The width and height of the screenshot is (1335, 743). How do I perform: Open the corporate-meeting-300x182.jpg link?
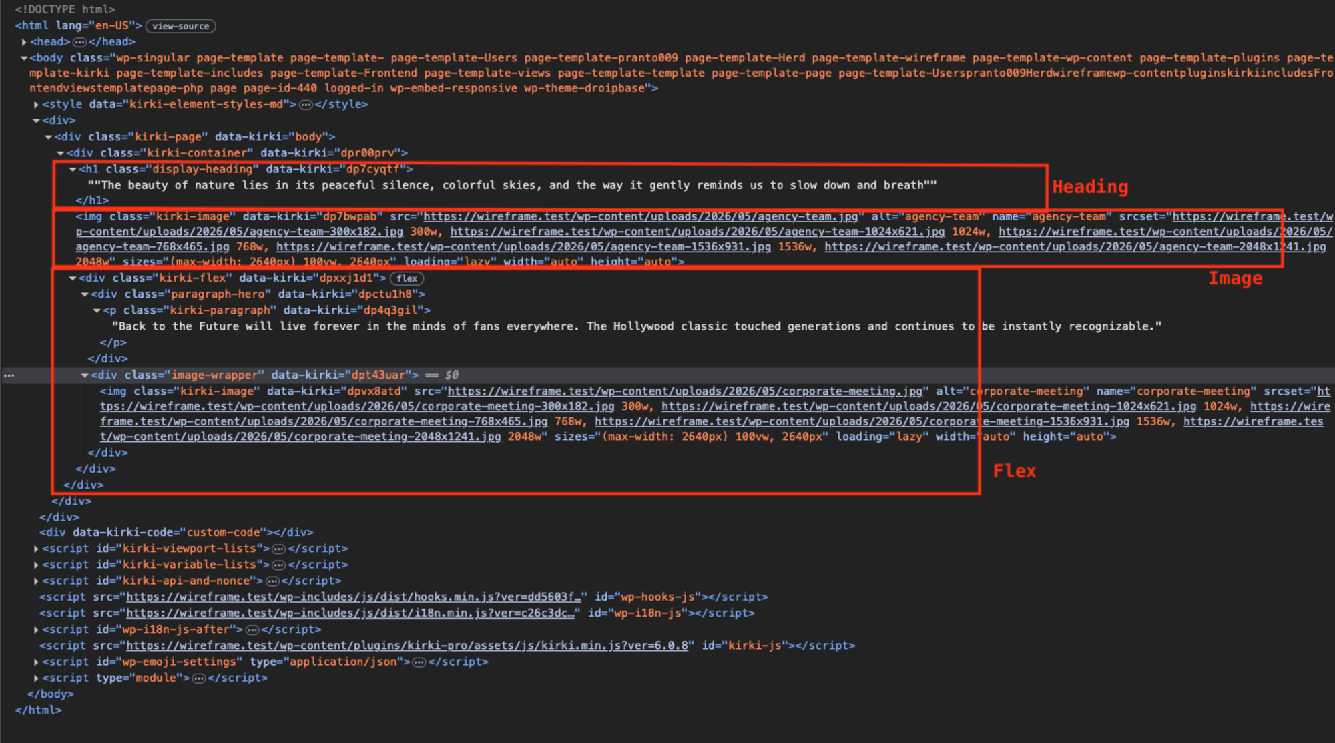pos(357,407)
